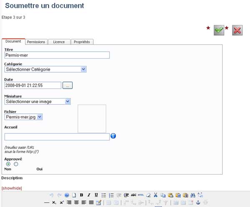
Task: Toggle italic formatting in editor toolbar
Action: (x=89, y=195)
